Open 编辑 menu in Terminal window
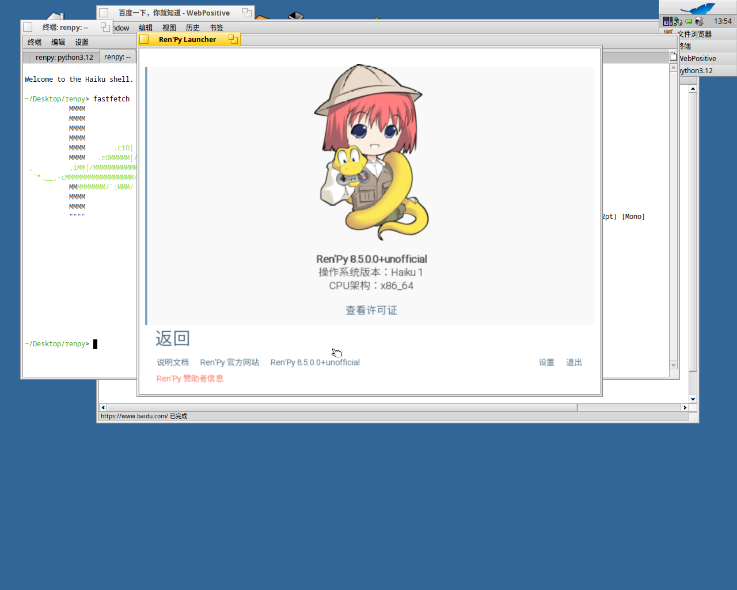 [x=58, y=42]
